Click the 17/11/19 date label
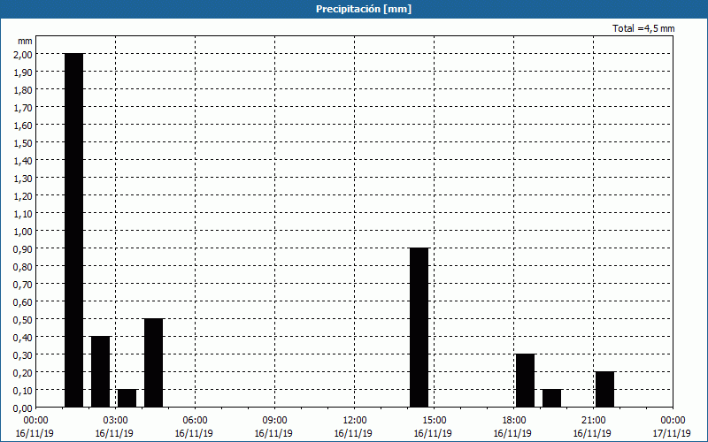This screenshot has height=442, width=708. pyautogui.click(x=672, y=433)
